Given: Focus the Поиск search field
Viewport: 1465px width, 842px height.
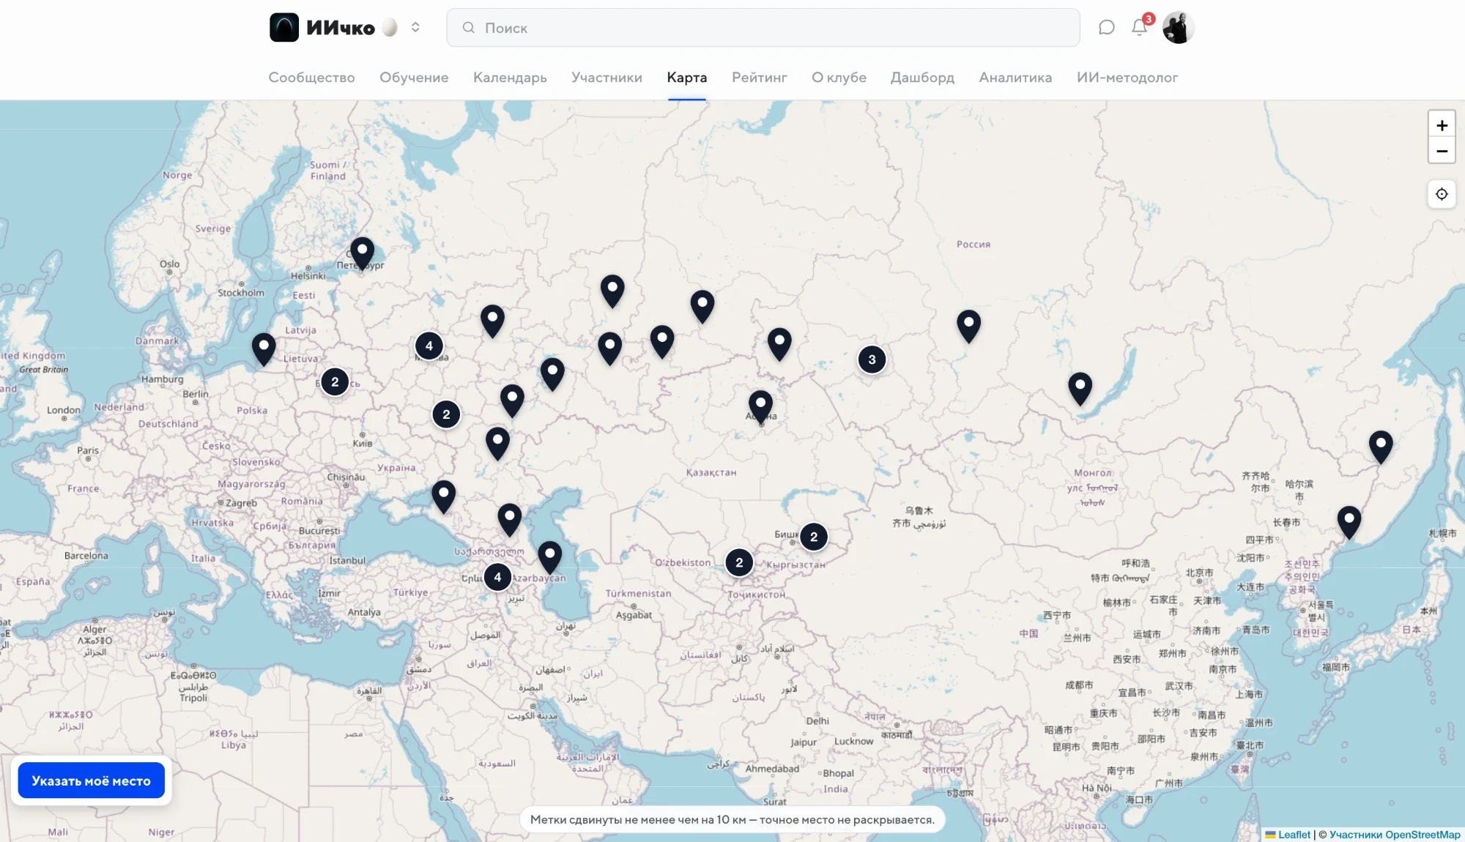Looking at the screenshot, I should coord(763,28).
